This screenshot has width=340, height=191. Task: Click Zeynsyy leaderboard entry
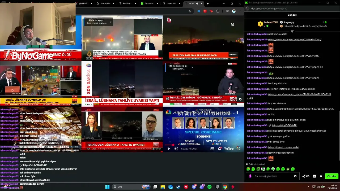click(289, 22)
